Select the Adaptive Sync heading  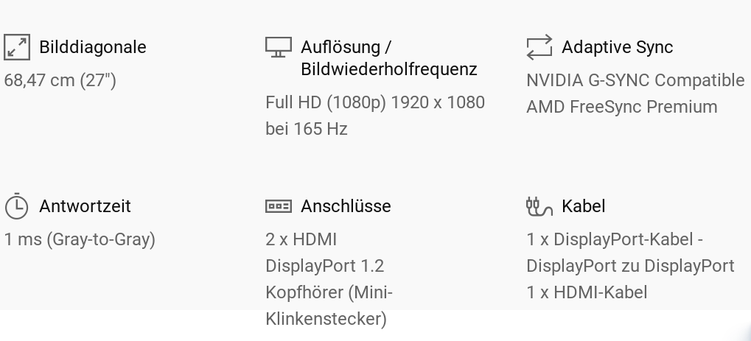617,47
